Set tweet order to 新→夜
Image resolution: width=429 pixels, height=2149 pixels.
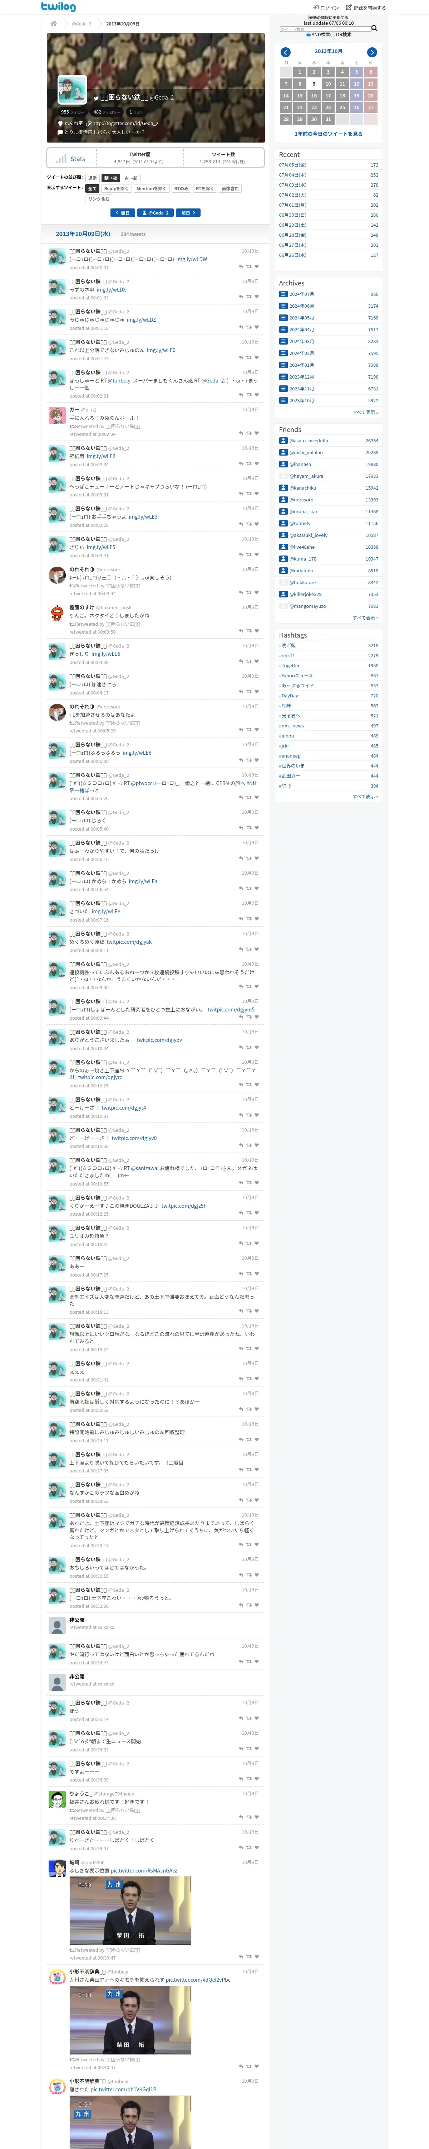click(x=111, y=178)
